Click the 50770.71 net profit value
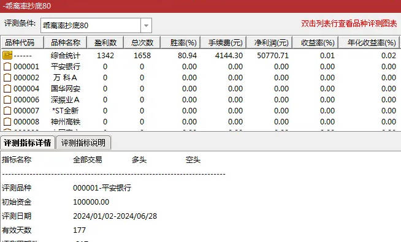The width and height of the screenshot is (401, 242). point(273,55)
